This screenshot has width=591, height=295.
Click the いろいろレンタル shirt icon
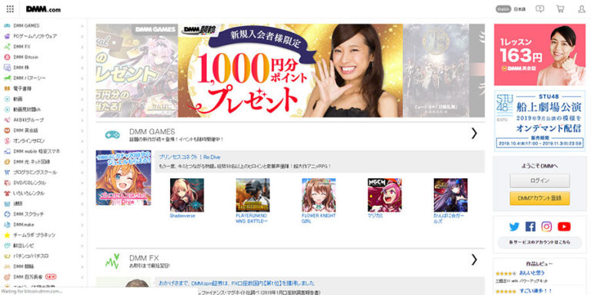[7, 193]
